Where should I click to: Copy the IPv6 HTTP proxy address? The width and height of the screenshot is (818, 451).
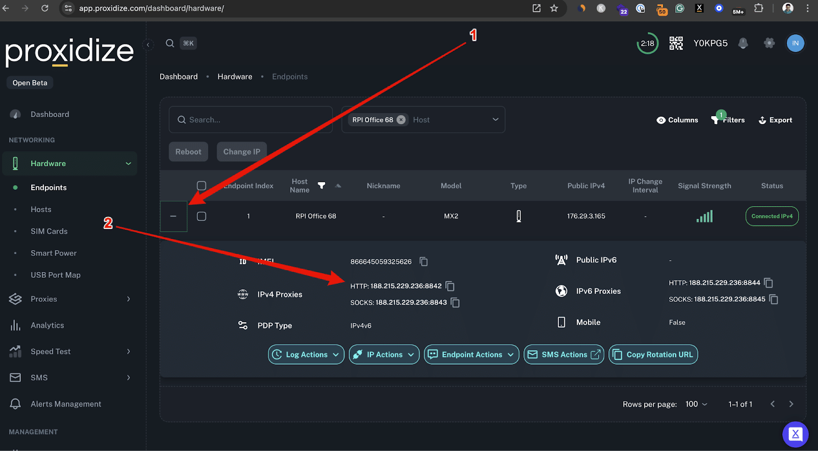768,283
